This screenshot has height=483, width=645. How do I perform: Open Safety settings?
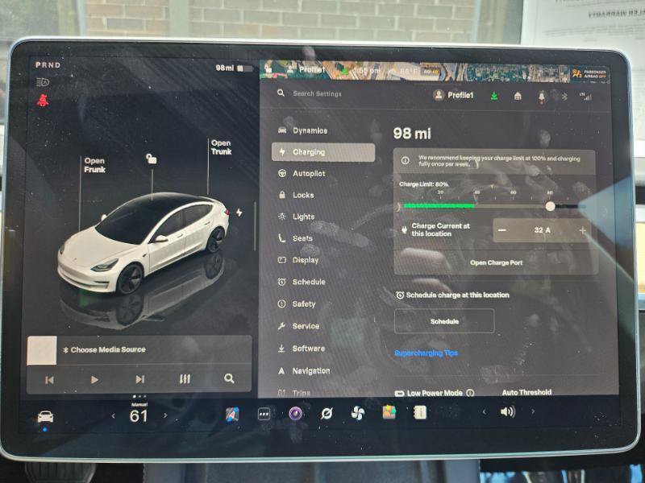(297, 304)
